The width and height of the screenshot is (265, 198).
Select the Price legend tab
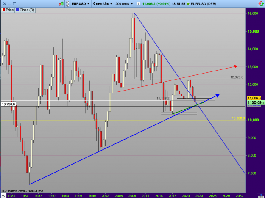[8, 10]
